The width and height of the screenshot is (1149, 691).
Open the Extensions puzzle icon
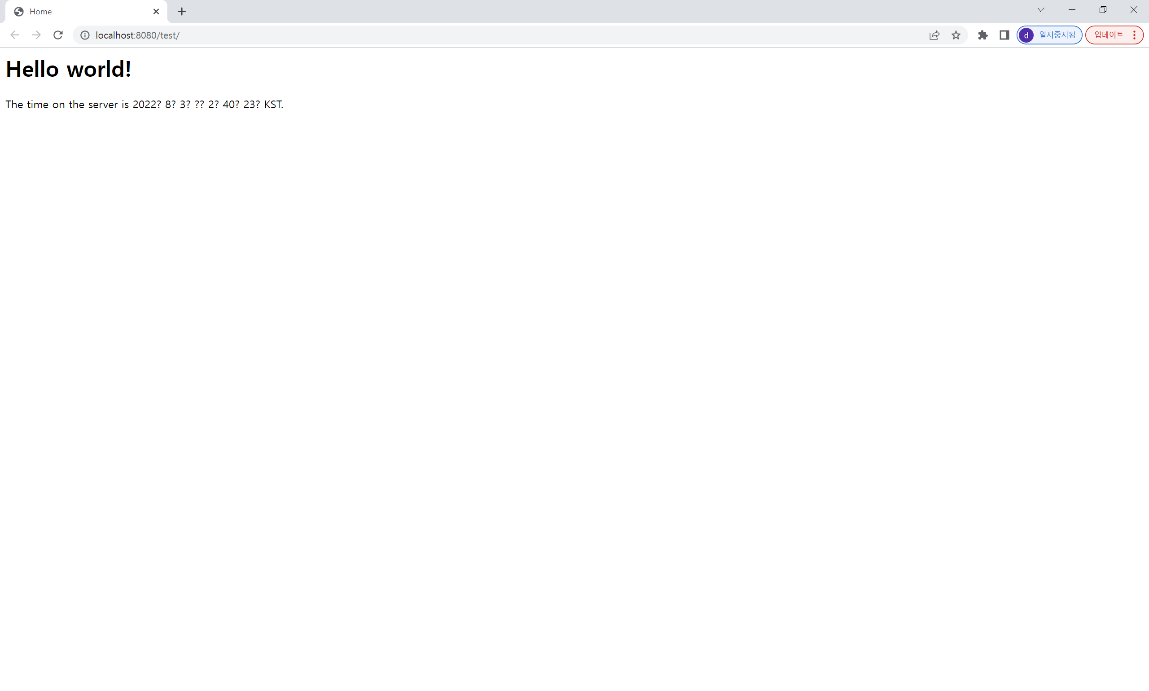tap(983, 35)
